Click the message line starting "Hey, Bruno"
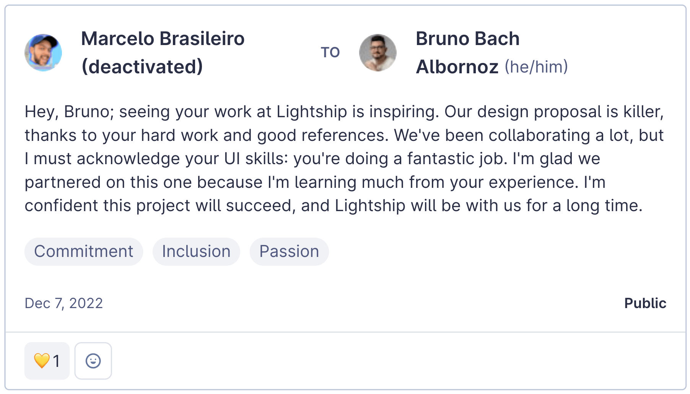 coord(344,112)
